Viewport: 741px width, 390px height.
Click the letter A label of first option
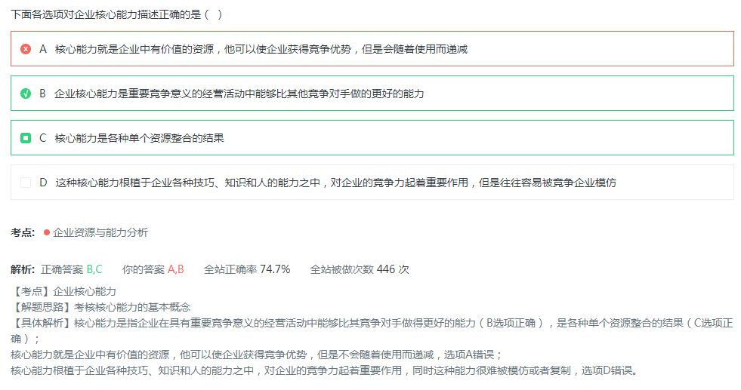[x=43, y=49]
